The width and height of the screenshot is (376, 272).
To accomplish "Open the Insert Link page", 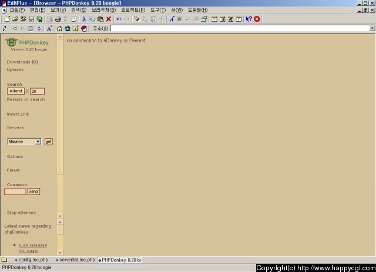I will click(x=18, y=114).
